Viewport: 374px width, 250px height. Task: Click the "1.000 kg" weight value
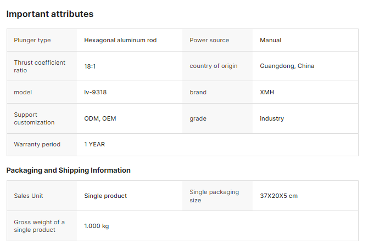(x=97, y=226)
